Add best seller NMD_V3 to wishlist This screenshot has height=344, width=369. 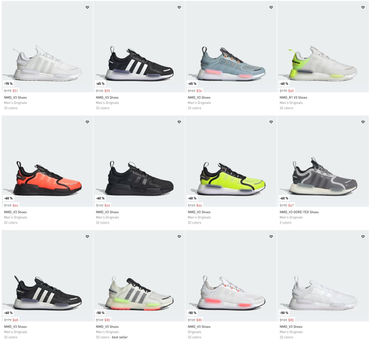coord(179,236)
